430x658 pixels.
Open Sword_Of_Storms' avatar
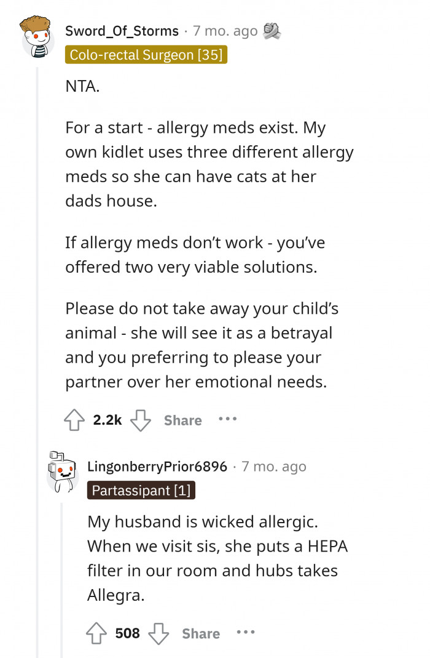tap(37, 38)
